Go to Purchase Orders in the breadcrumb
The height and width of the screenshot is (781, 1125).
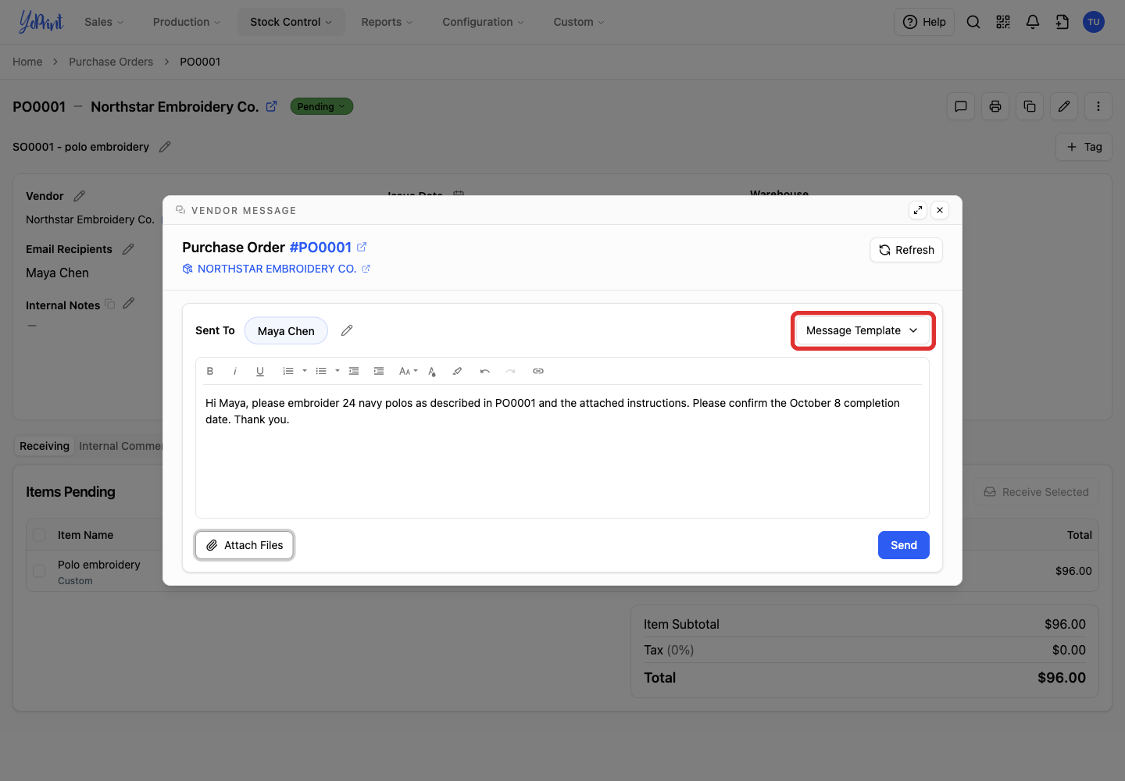pyautogui.click(x=111, y=62)
